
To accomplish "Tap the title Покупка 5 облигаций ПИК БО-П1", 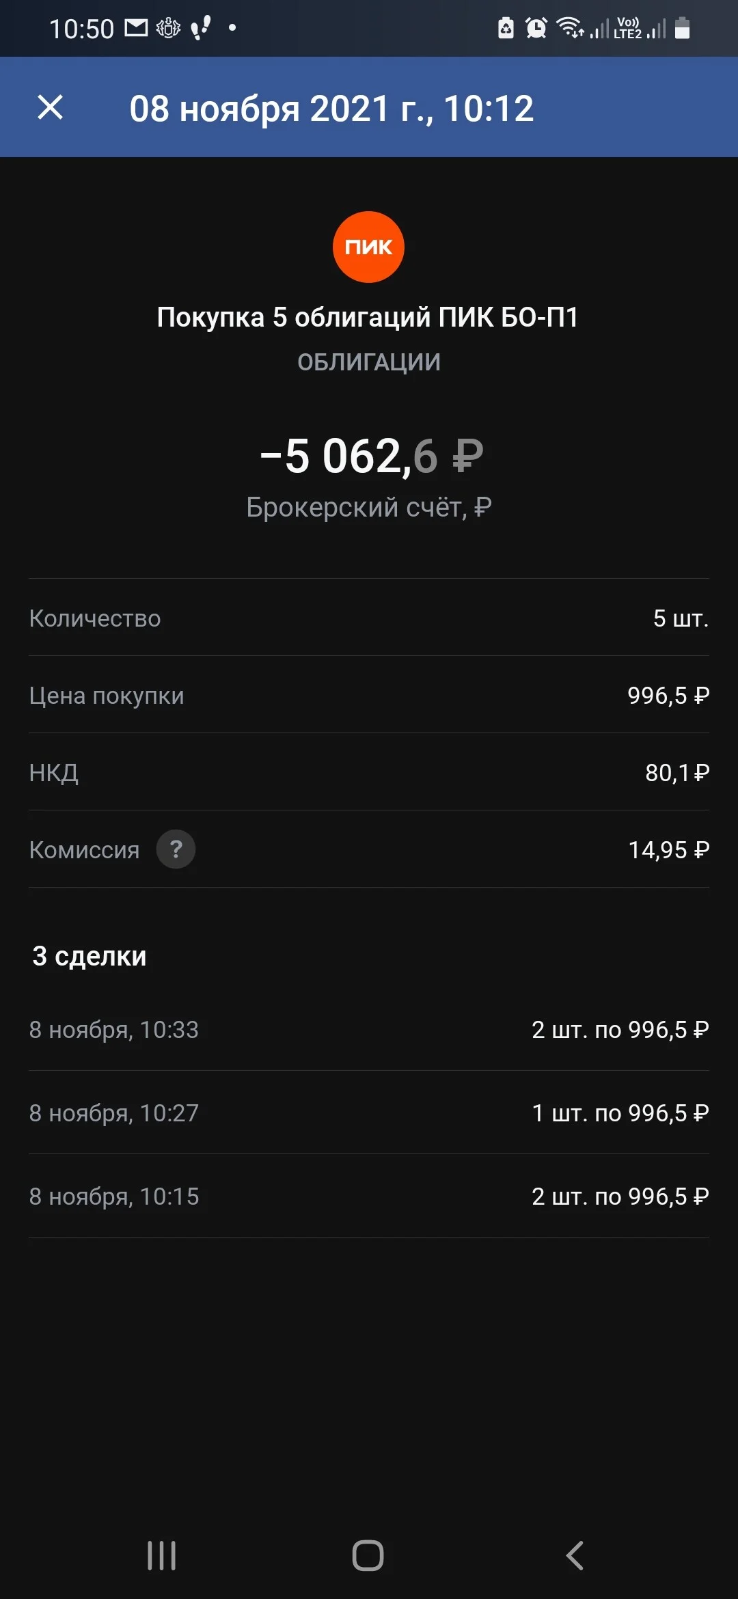I will pos(368,317).
